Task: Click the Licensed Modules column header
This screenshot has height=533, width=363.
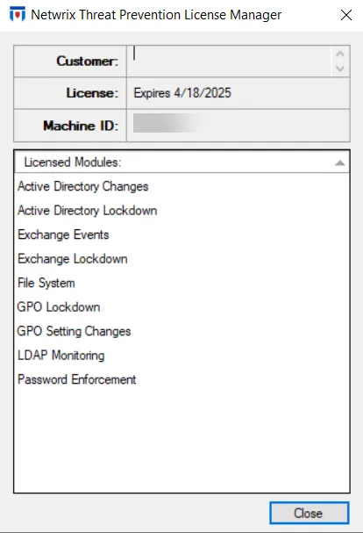Action: pos(181,162)
